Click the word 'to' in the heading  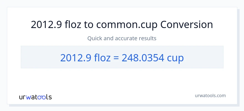pyautogui.click(x=89, y=25)
